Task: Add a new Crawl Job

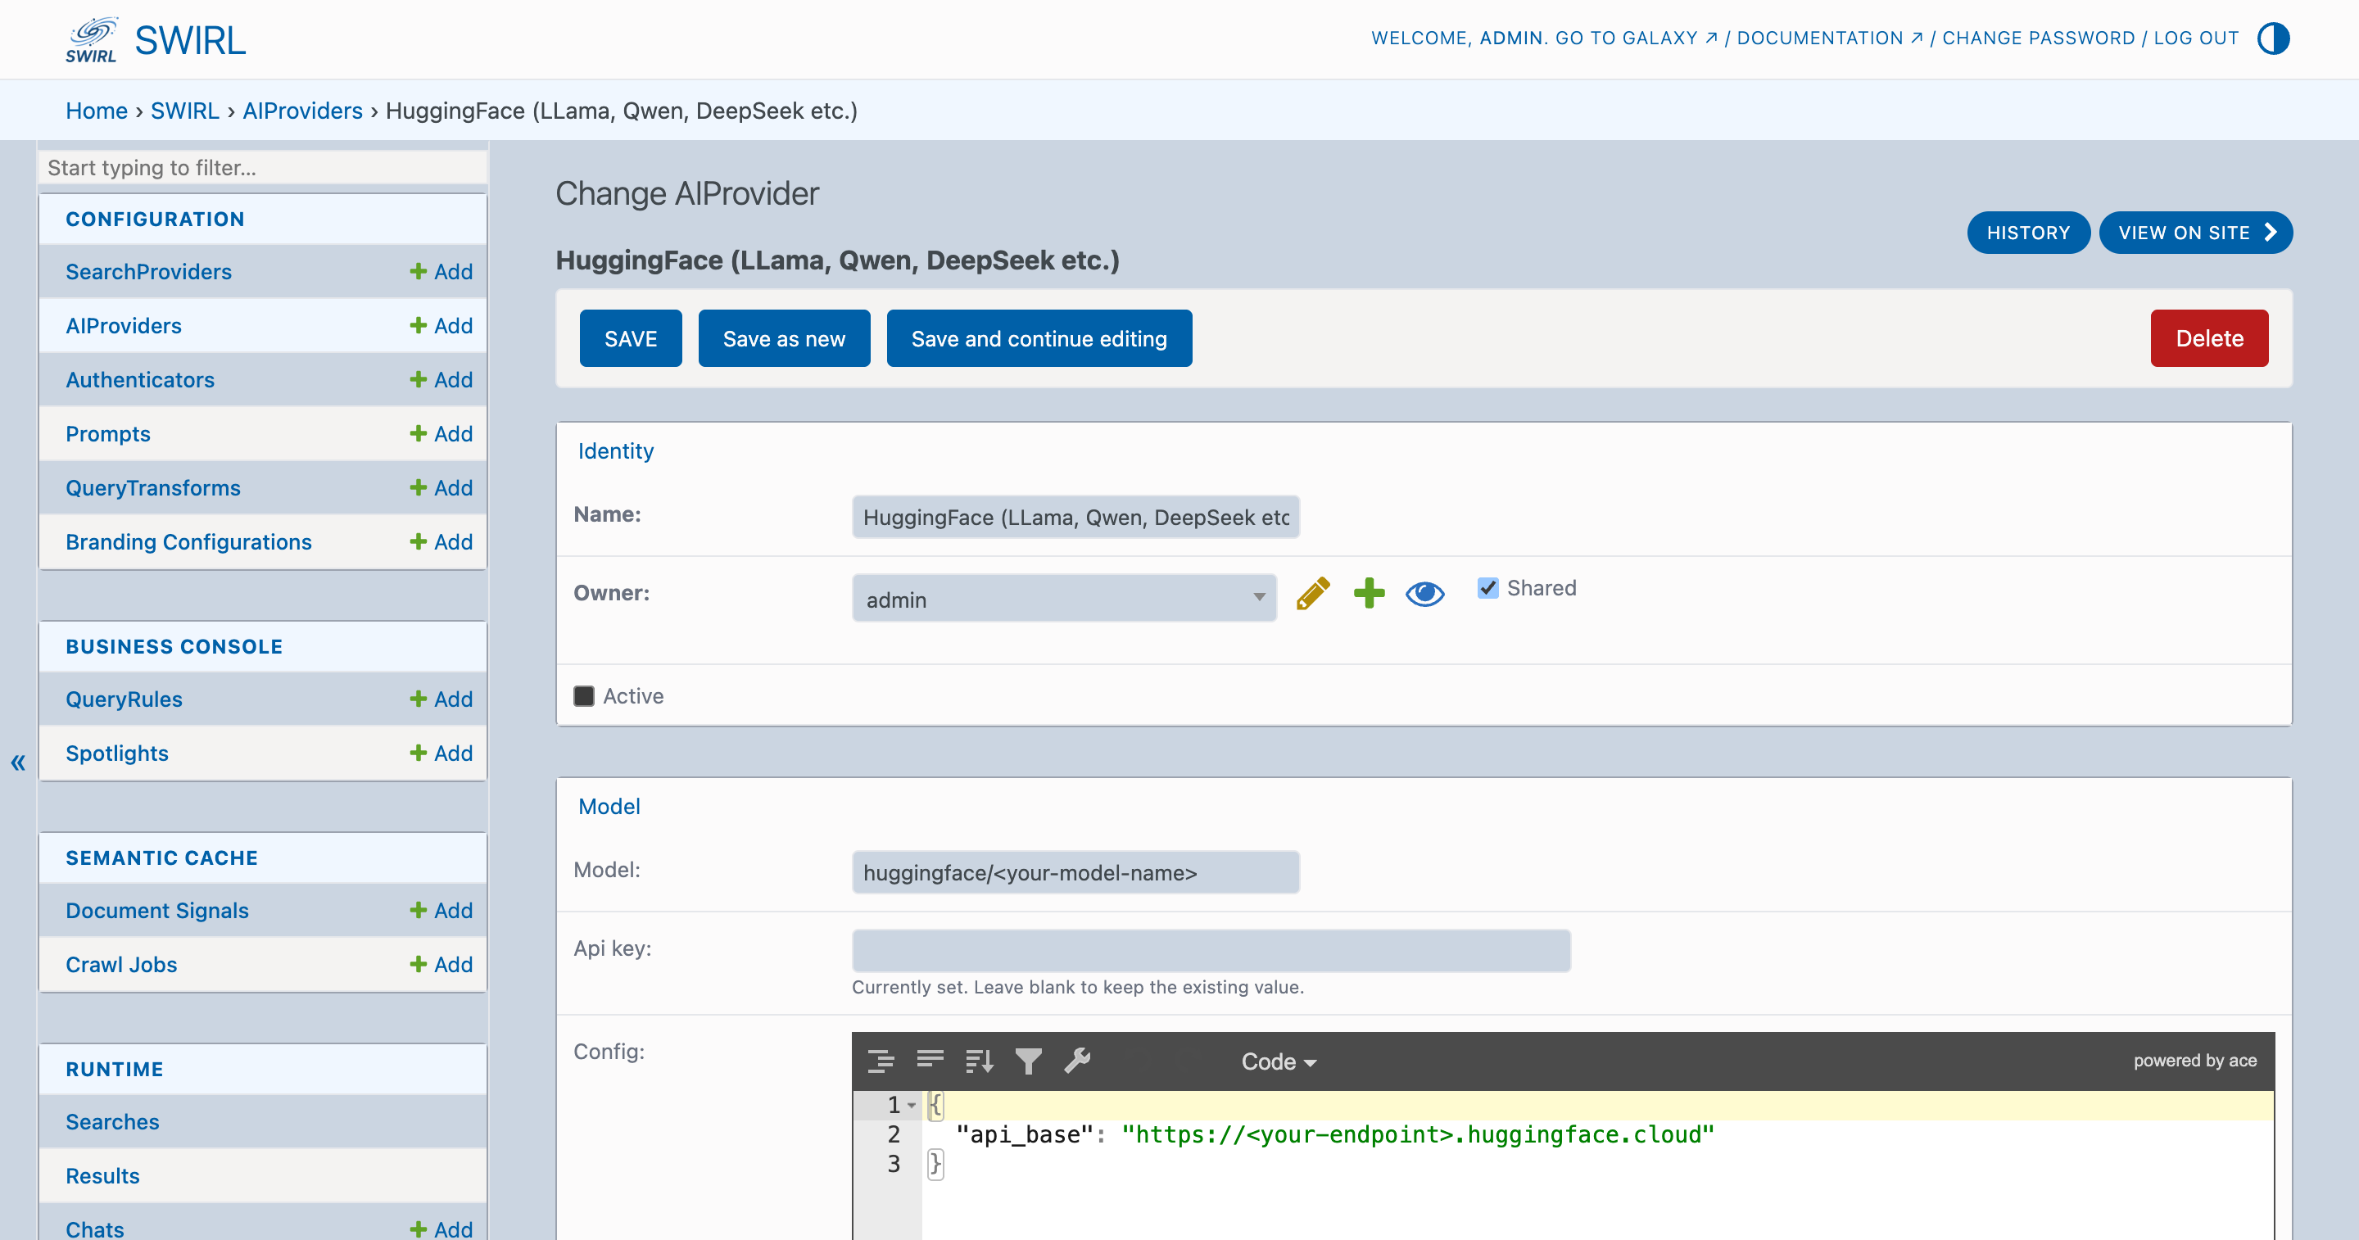Action: pyautogui.click(x=441, y=964)
